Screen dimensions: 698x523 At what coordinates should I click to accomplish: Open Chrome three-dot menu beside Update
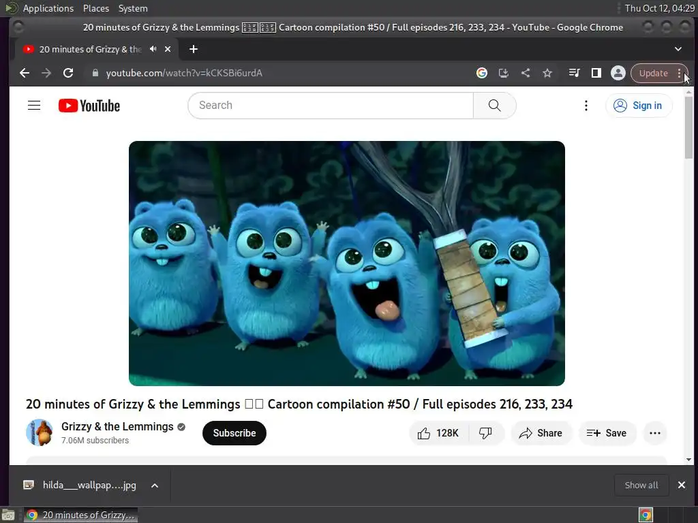pos(680,73)
